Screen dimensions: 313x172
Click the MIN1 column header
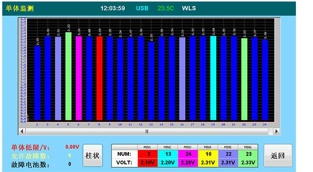[147, 147]
